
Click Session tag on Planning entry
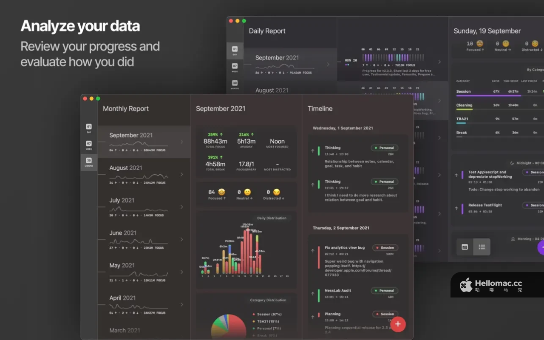point(385,314)
